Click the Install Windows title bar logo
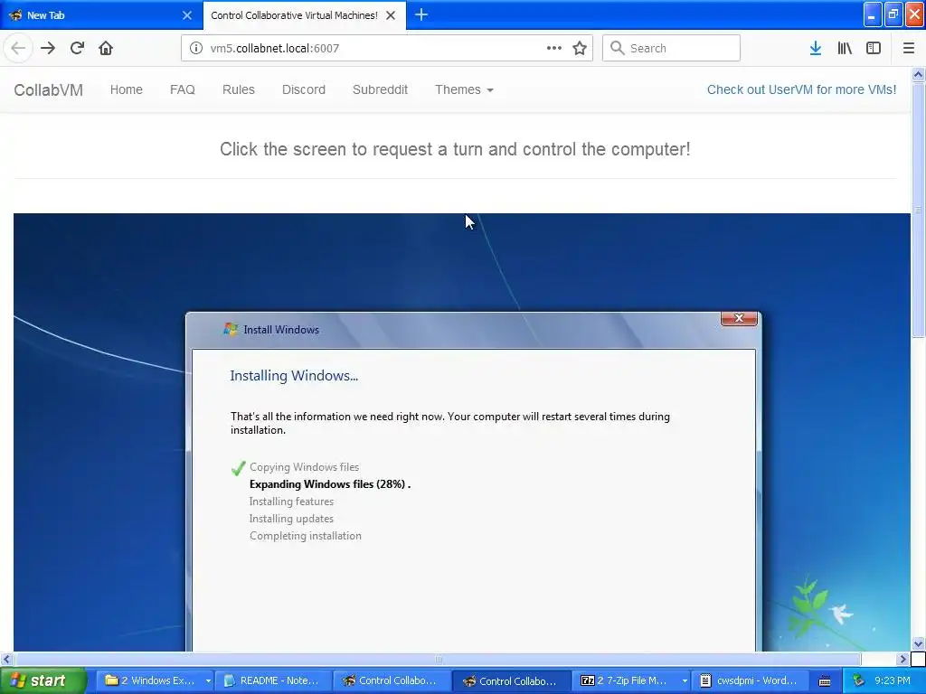926x694 pixels. (x=231, y=329)
